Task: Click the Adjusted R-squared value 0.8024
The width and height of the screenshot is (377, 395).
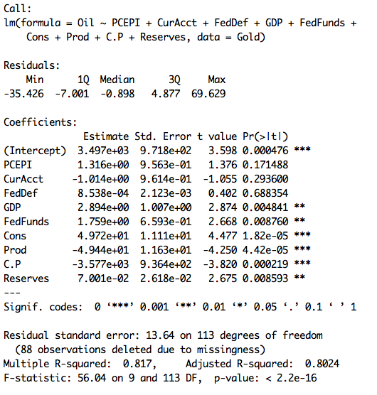Action: [x=322, y=364]
